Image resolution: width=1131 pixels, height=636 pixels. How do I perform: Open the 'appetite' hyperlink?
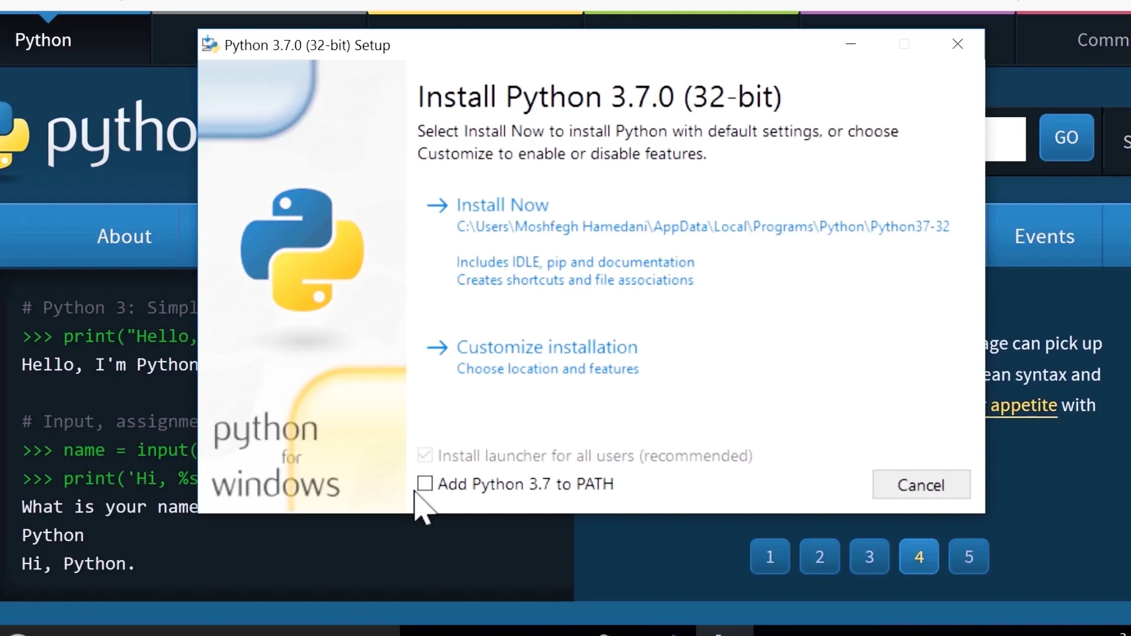pos(1025,405)
